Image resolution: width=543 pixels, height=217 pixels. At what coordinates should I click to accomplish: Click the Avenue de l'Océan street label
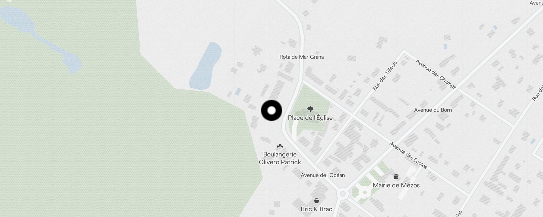pos(323,175)
